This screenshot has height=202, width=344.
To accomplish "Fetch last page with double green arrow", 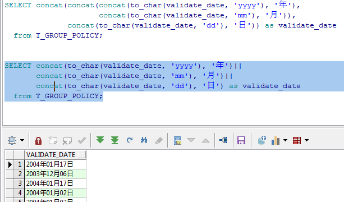I will [114, 140].
